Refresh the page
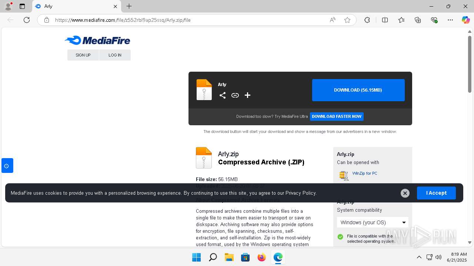This screenshot has height=266, width=474. [27, 20]
